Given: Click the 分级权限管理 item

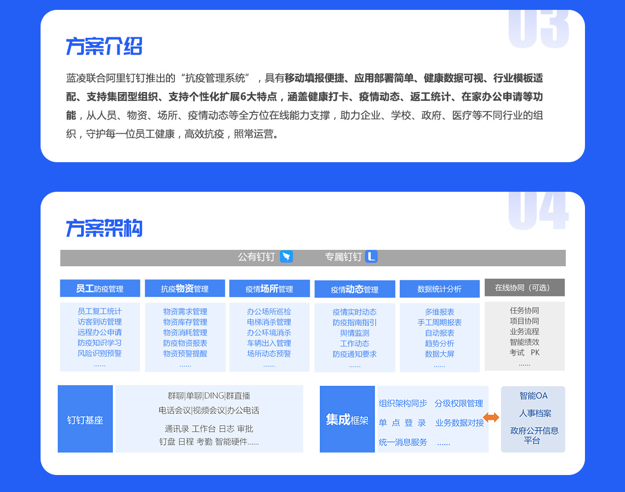Looking at the screenshot, I should pyautogui.click(x=459, y=404).
